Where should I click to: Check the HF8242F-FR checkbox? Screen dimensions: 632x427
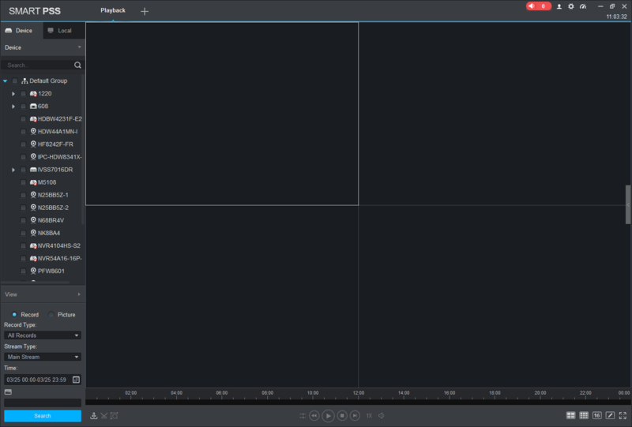pos(23,144)
